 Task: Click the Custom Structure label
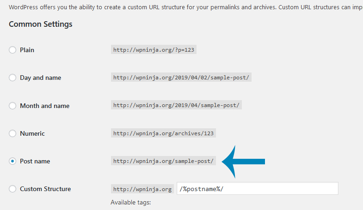[x=45, y=189]
